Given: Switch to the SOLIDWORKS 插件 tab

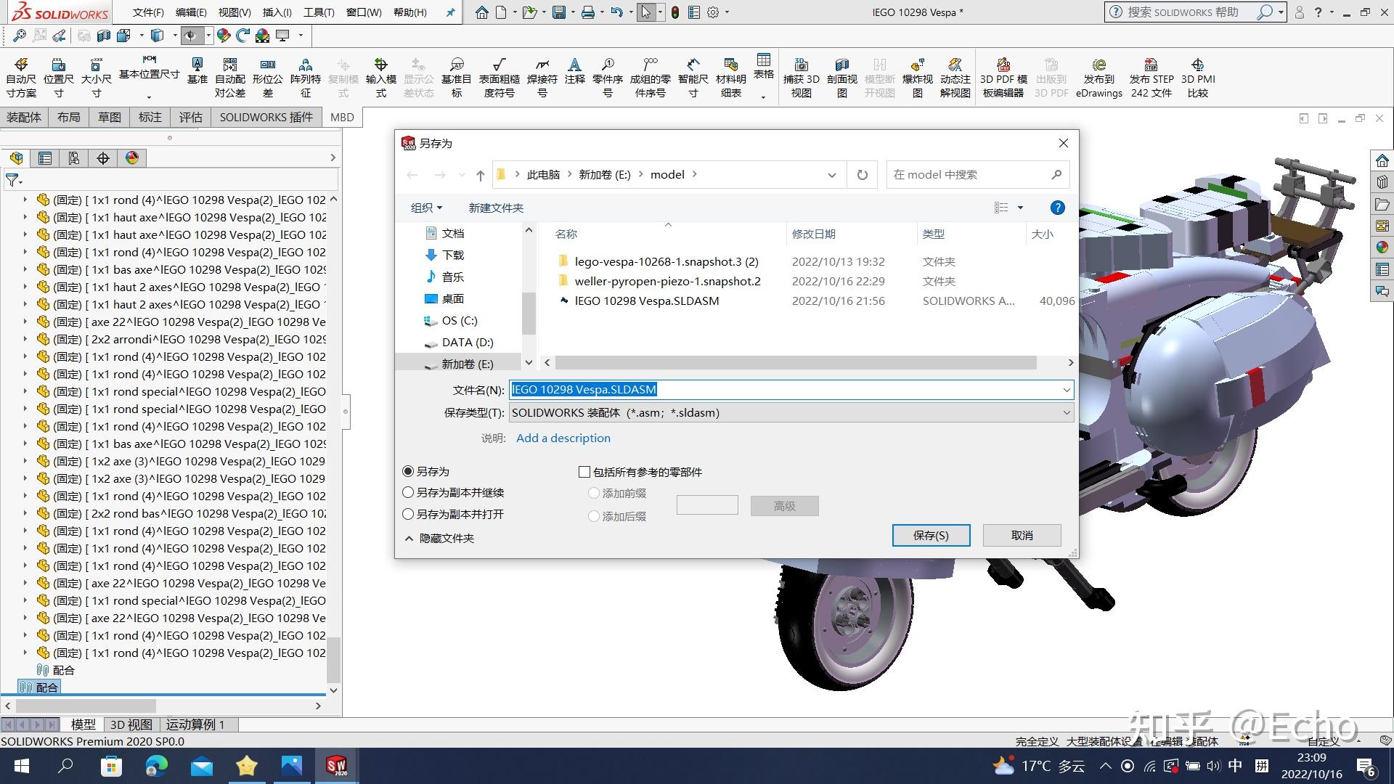Looking at the screenshot, I should (266, 117).
